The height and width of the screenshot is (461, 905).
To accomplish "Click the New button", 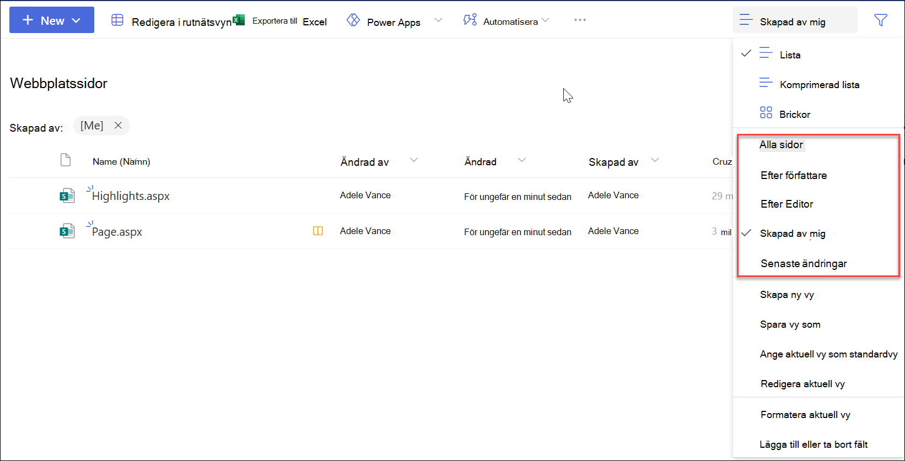I will click(x=52, y=20).
